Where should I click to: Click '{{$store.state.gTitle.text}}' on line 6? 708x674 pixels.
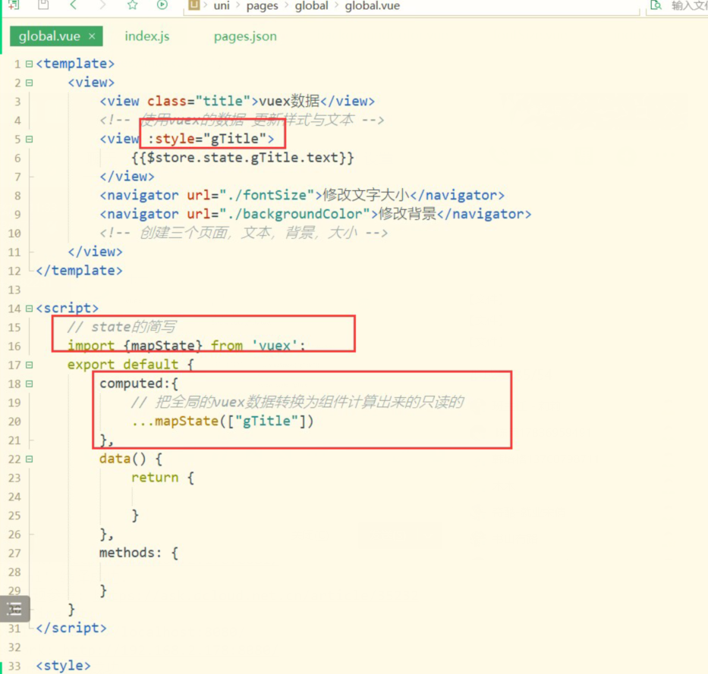[243, 158]
